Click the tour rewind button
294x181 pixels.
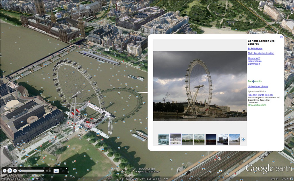(x=5, y=171)
